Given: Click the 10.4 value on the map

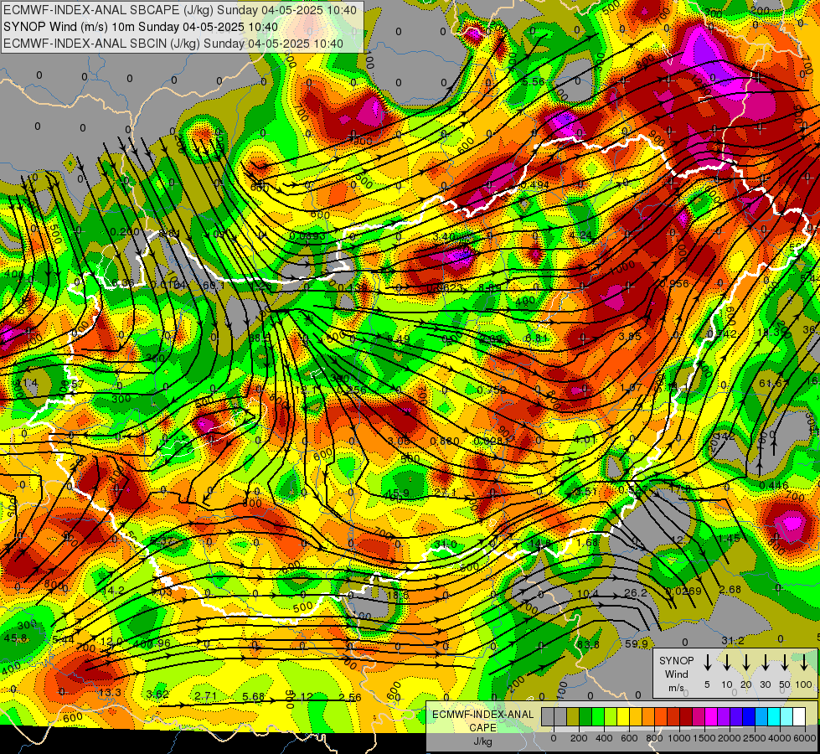Looking at the screenshot, I should 588,594.
